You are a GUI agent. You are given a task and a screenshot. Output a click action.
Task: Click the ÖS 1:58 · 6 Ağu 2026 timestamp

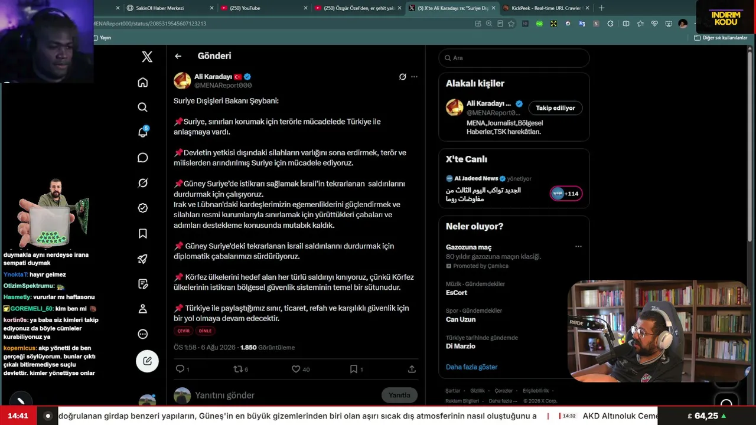coord(203,348)
